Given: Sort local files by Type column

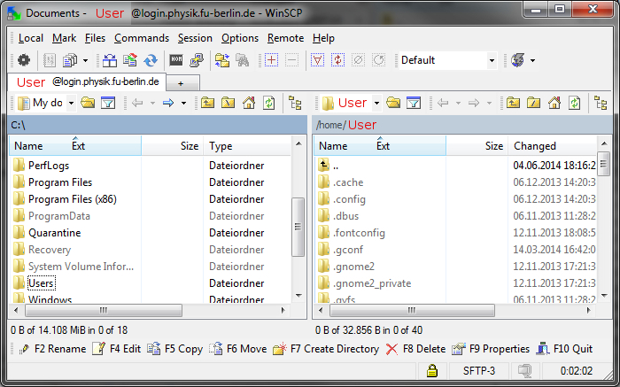Looking at the screenshot, I should tap(247, 146).
